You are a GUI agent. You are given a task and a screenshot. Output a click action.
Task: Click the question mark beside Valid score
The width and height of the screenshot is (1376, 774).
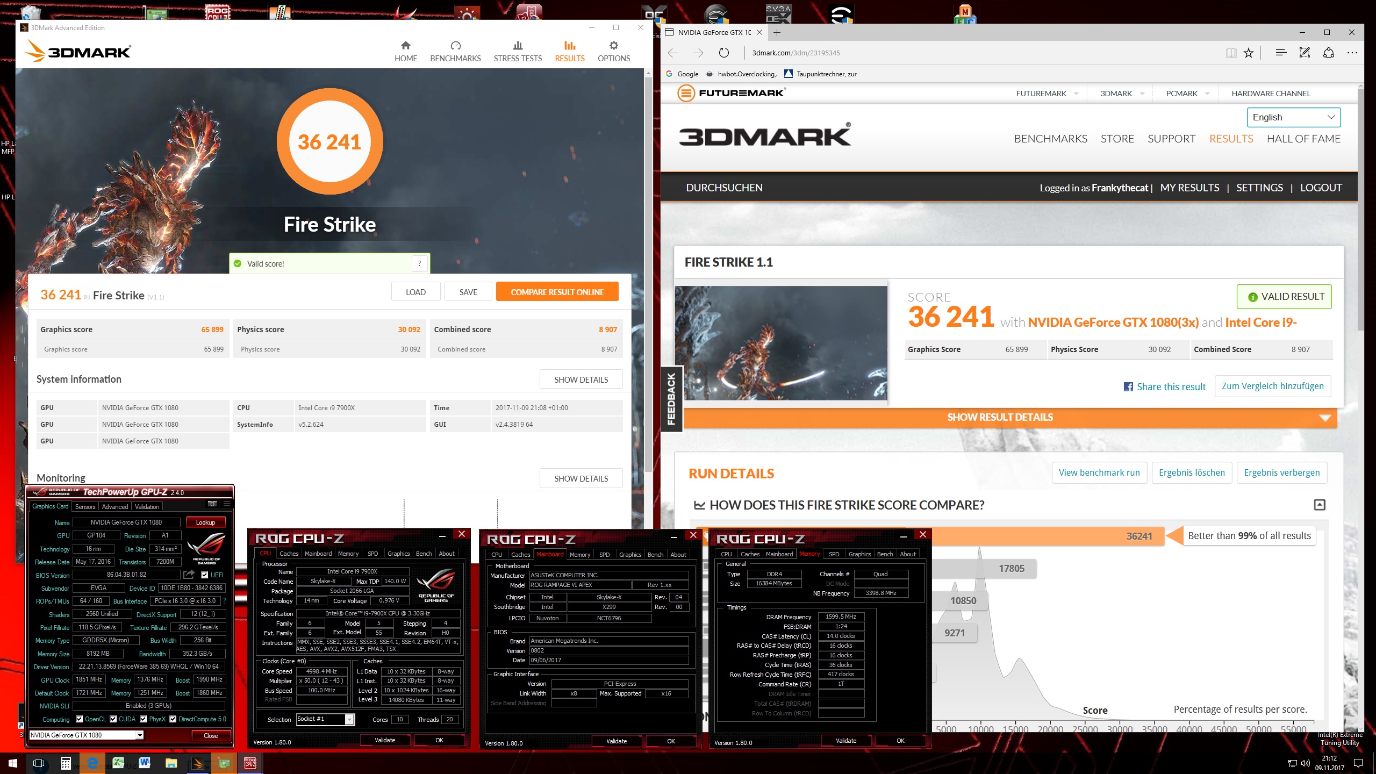(x=420, y=263)
